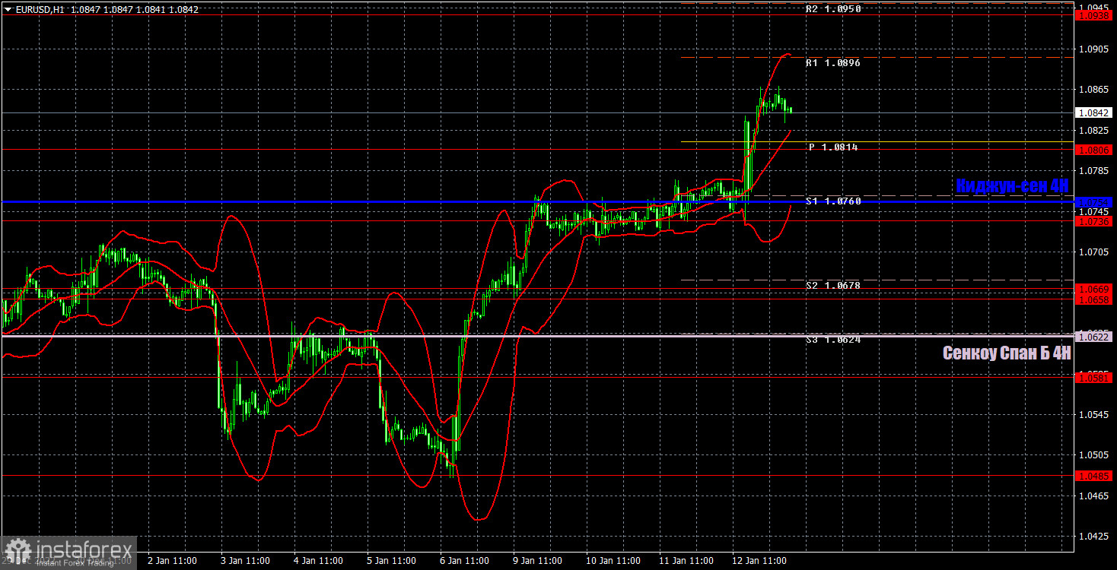Click the 3 Jan 11:00 time label
The width and height of the screenshot is (1117, 570).
(244, 561)
